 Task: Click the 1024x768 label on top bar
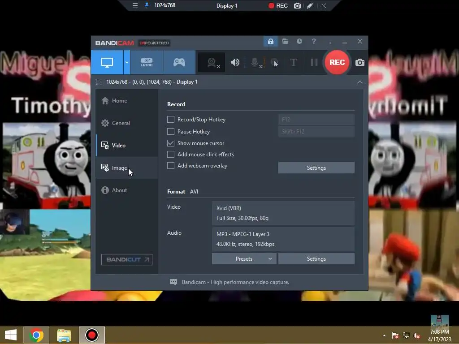point(165,5)
